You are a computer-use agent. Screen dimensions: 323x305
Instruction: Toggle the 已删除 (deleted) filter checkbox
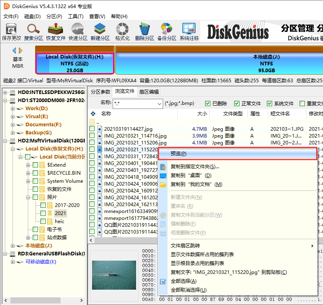click(x=208, y=104)
